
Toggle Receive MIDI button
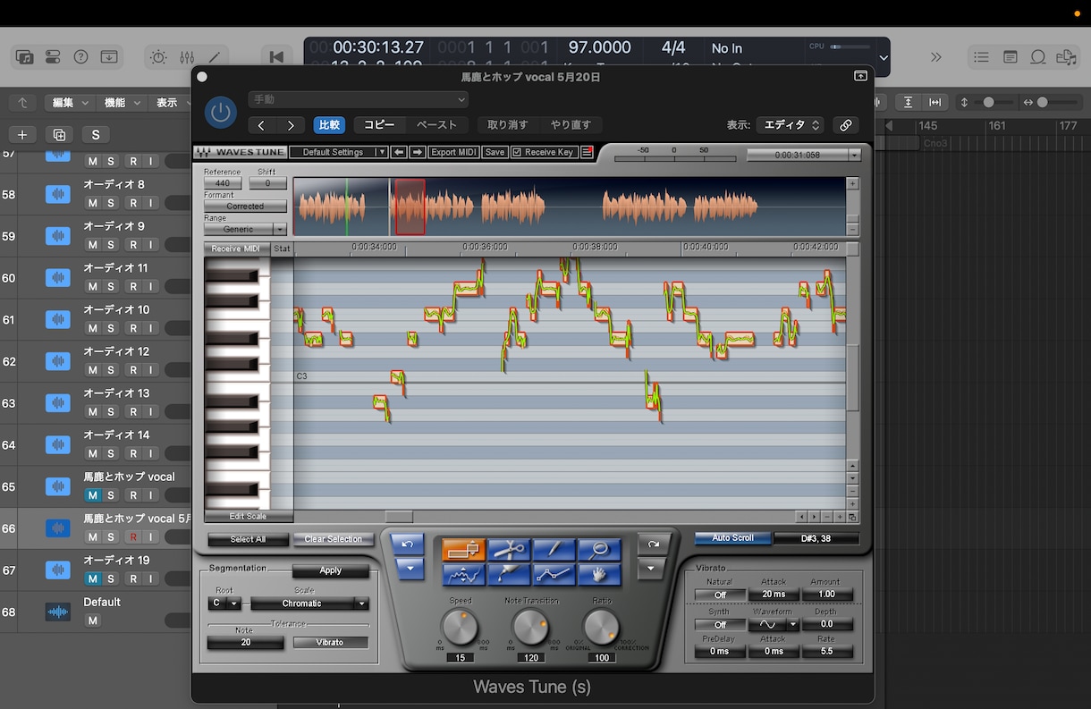[x=237, y=249]
